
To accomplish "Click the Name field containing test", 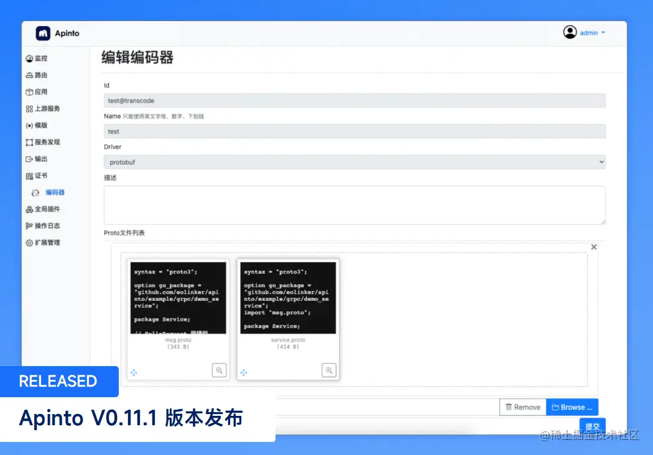I will click(x=354, y=132).
